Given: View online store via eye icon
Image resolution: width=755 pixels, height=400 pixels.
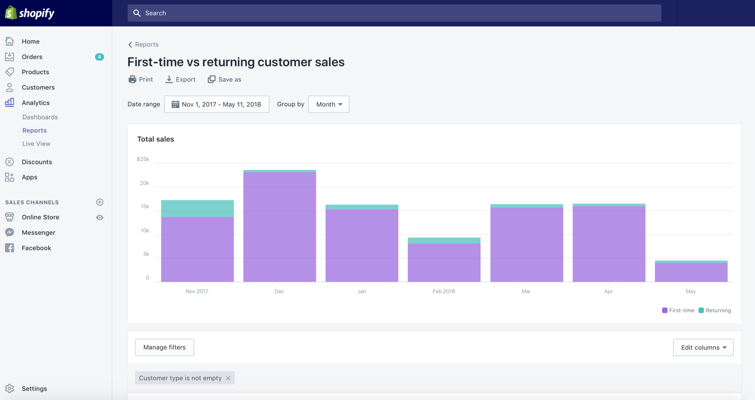Looking at the screenshot, I should (x=99, y=217).
